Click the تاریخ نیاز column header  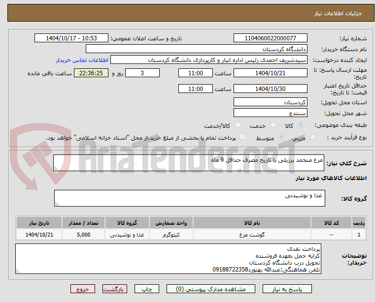click(x=39, y=223)
